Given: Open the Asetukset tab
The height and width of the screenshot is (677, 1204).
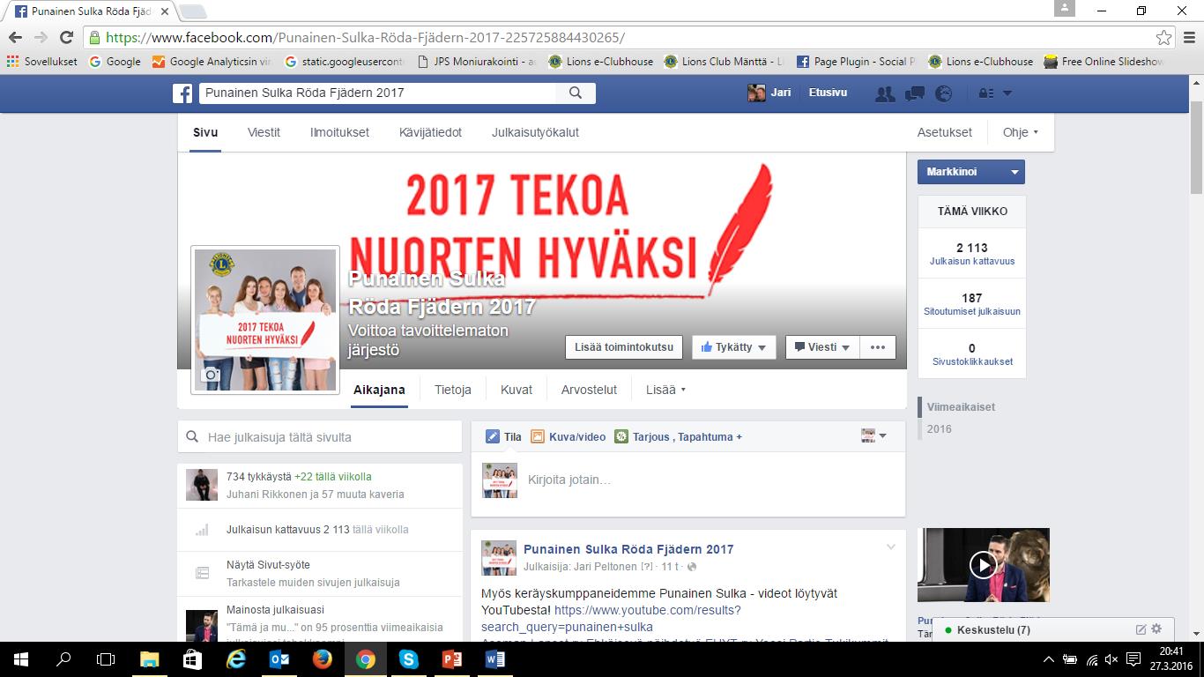Looking at the screenshot, I should [x=944, y=132].
